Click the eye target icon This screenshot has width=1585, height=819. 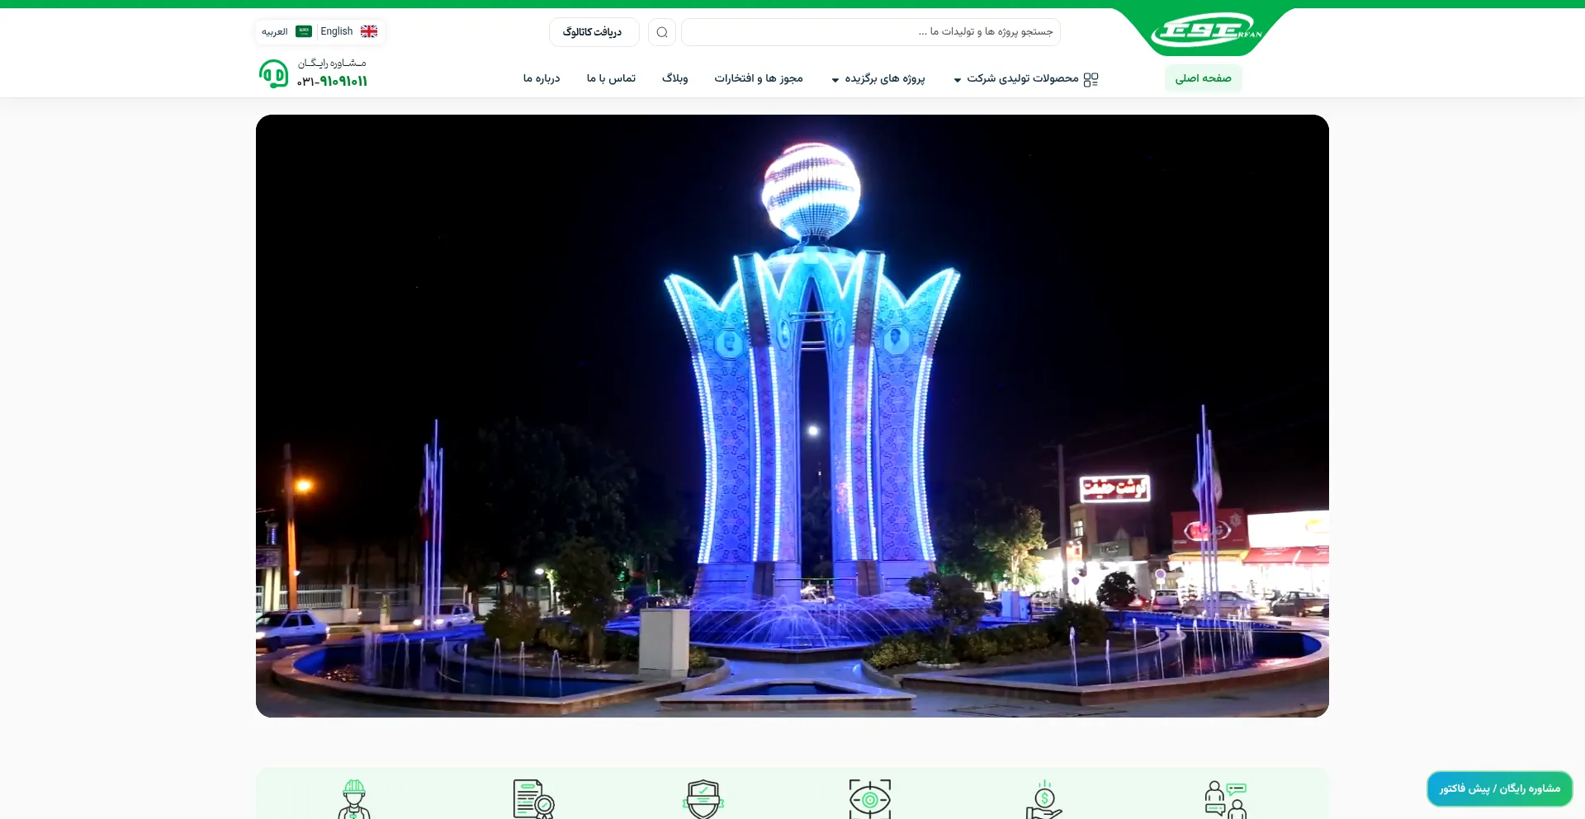click(x=870, y=799)
